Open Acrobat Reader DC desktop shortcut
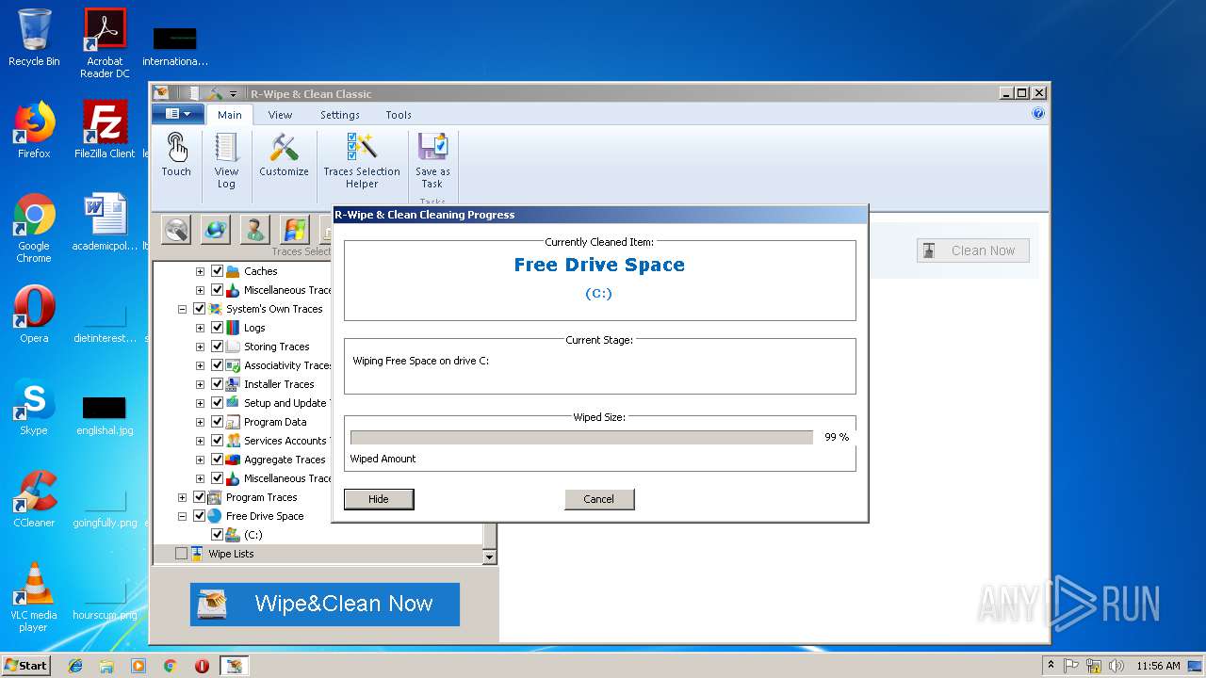The image size is (1206, 678). pos(105,43)
